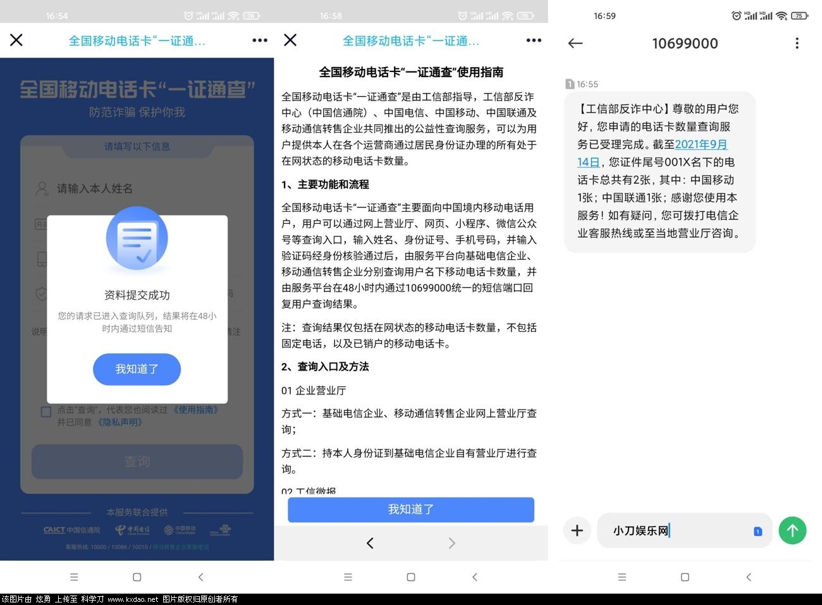822x605 pixels.
Task: Open the SMS conversation three-dot menu
Action: [797, 43]
